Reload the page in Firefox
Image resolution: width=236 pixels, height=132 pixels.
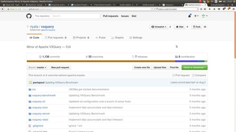pyautogui.click(x=152, y=9)
